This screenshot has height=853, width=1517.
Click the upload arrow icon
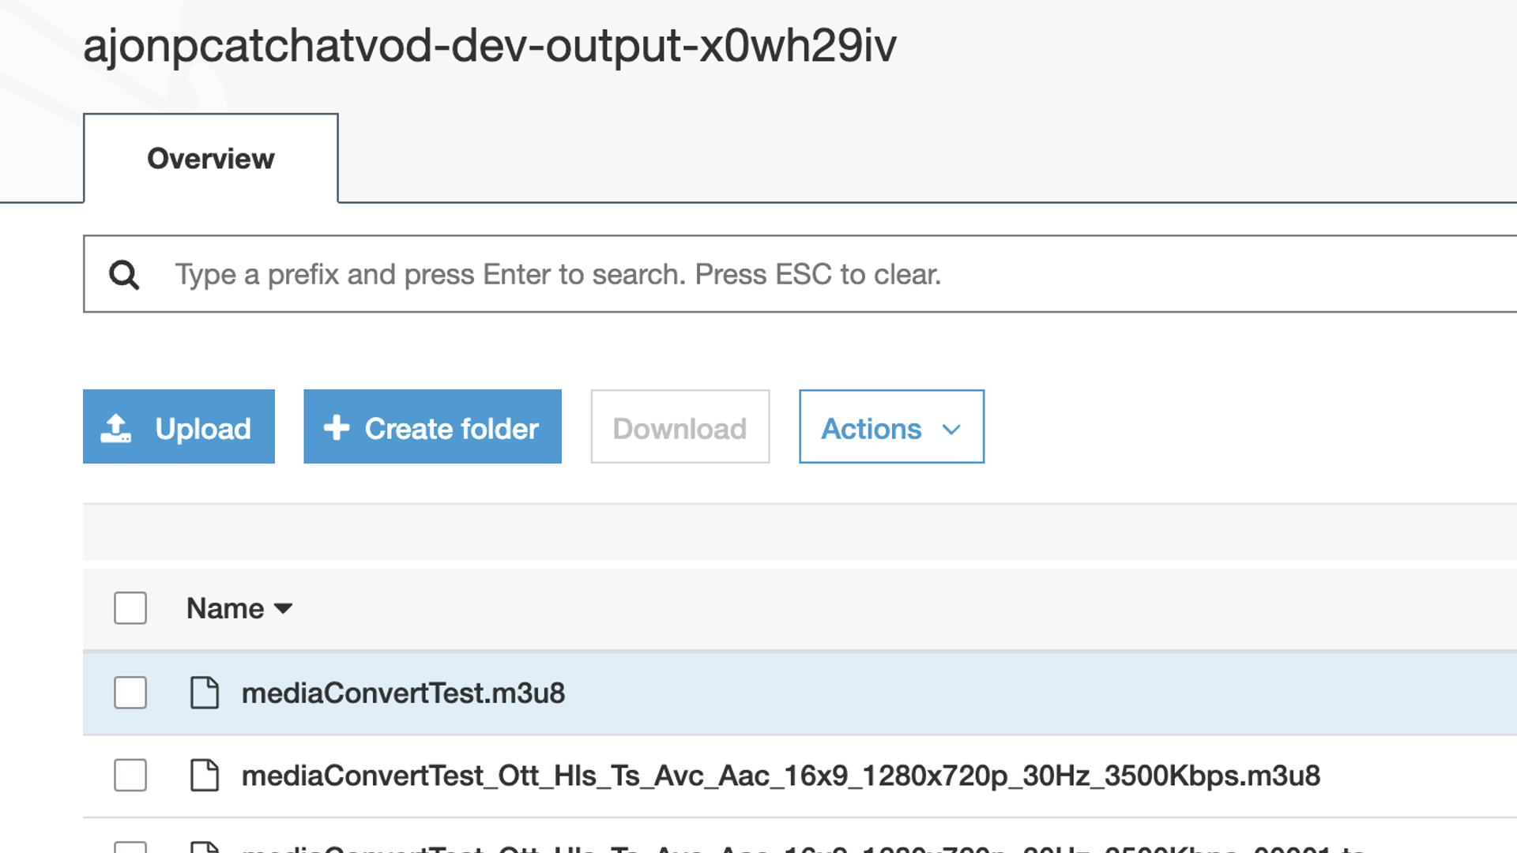tap(116, 428)
